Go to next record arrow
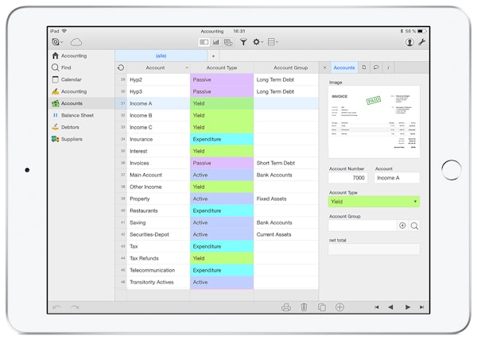The height and width of the screenshot is (340, 477). click(x=407, y=307)
